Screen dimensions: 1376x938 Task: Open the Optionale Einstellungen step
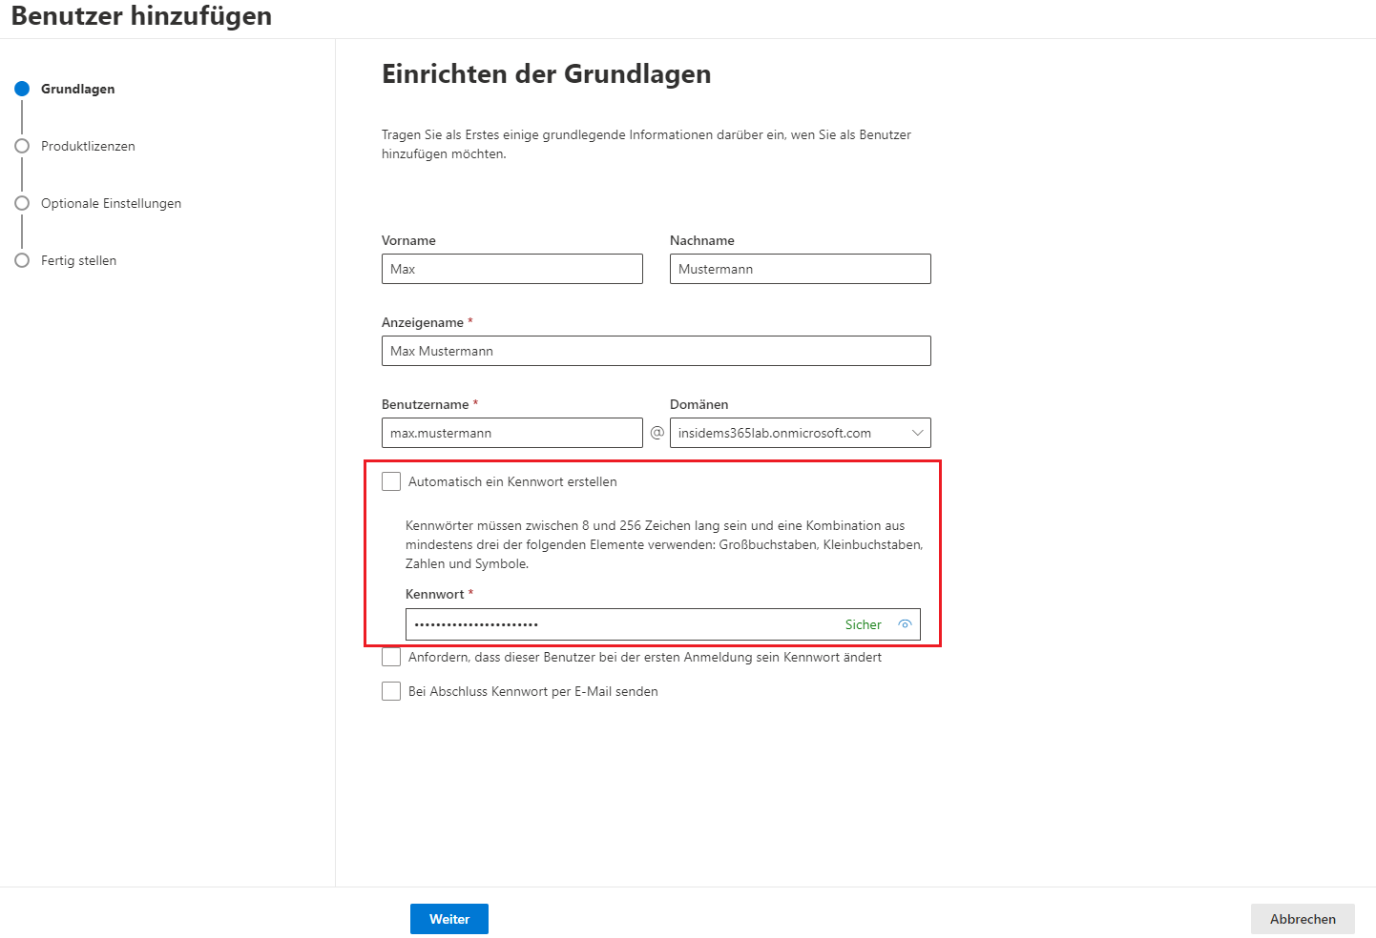111,203
